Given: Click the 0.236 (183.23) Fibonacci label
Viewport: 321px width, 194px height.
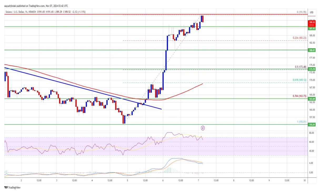Looking at the screenshot, I should tap(300, 38).
